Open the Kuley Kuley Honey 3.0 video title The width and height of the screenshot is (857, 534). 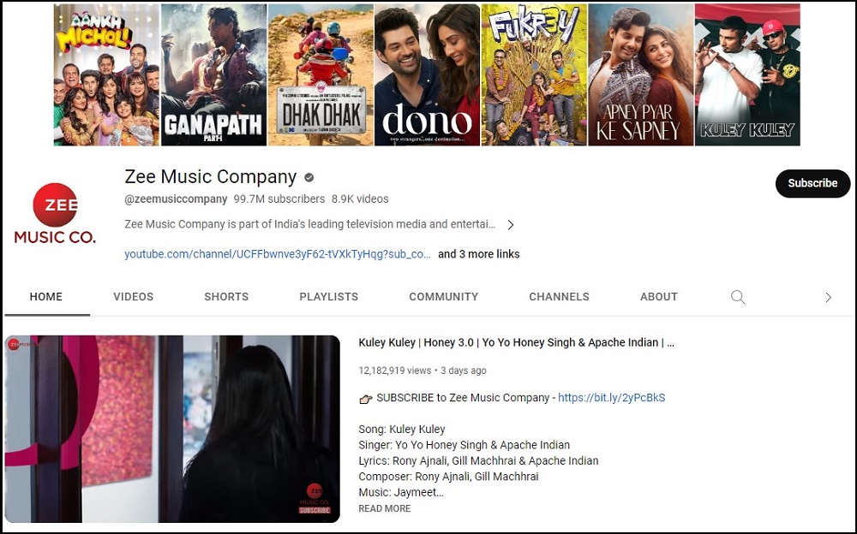517,342
